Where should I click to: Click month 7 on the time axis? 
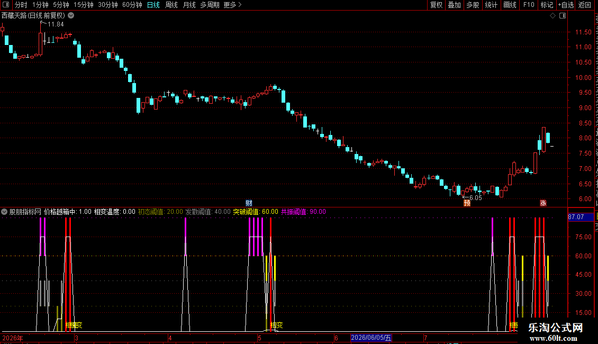[425, 338]
